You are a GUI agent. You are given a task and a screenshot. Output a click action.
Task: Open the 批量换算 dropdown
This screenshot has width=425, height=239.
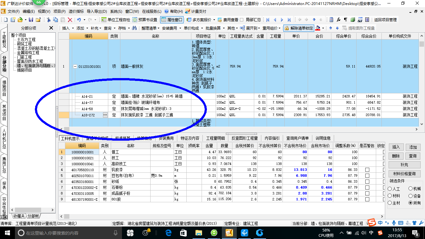point(215,28)
